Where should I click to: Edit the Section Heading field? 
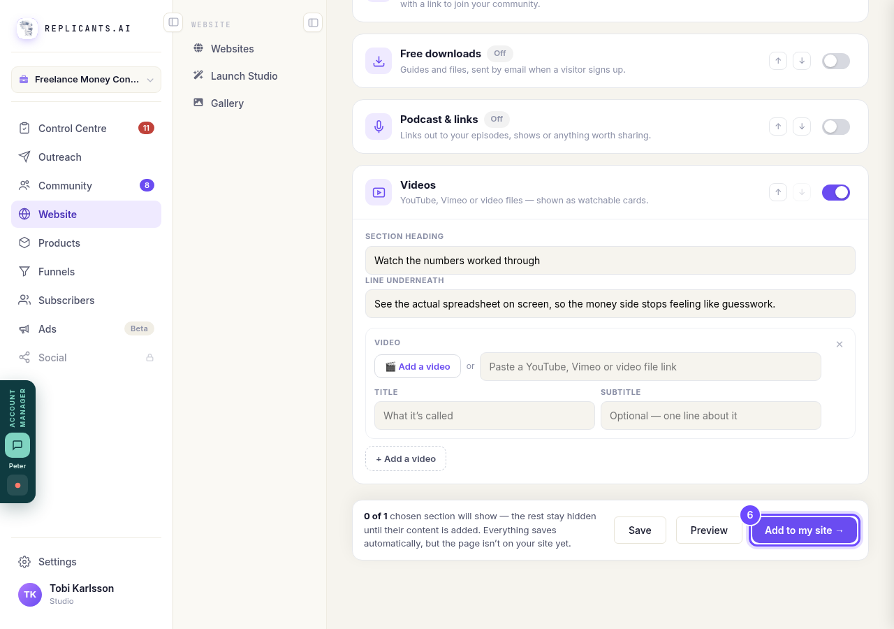pos(610,261)
